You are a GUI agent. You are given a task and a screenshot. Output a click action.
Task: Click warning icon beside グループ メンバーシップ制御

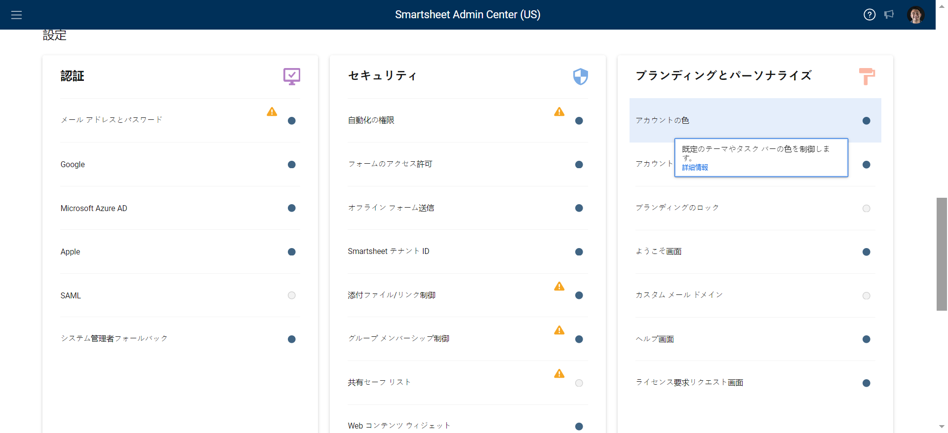(x=559, y=330)
